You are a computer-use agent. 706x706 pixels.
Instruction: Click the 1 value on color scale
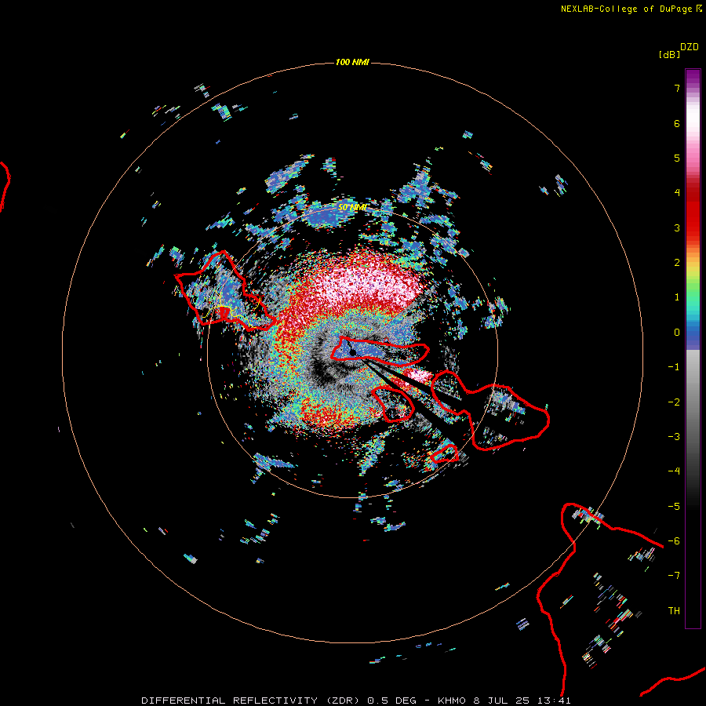pos(677,297)
